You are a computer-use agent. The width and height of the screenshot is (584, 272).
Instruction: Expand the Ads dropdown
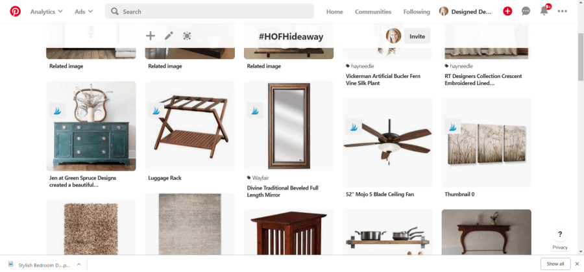click(84, 12)
